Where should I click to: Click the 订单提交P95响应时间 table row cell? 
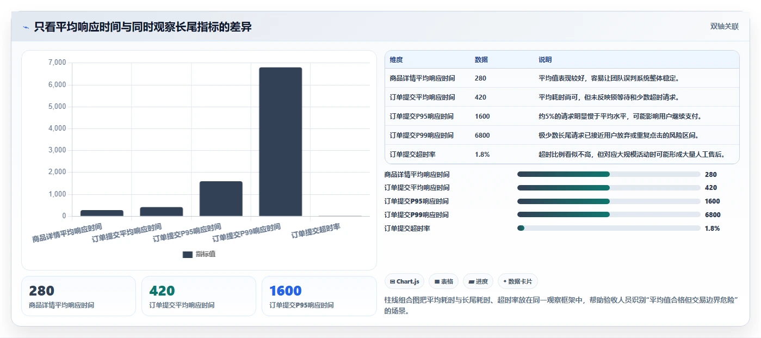[422, 116]
